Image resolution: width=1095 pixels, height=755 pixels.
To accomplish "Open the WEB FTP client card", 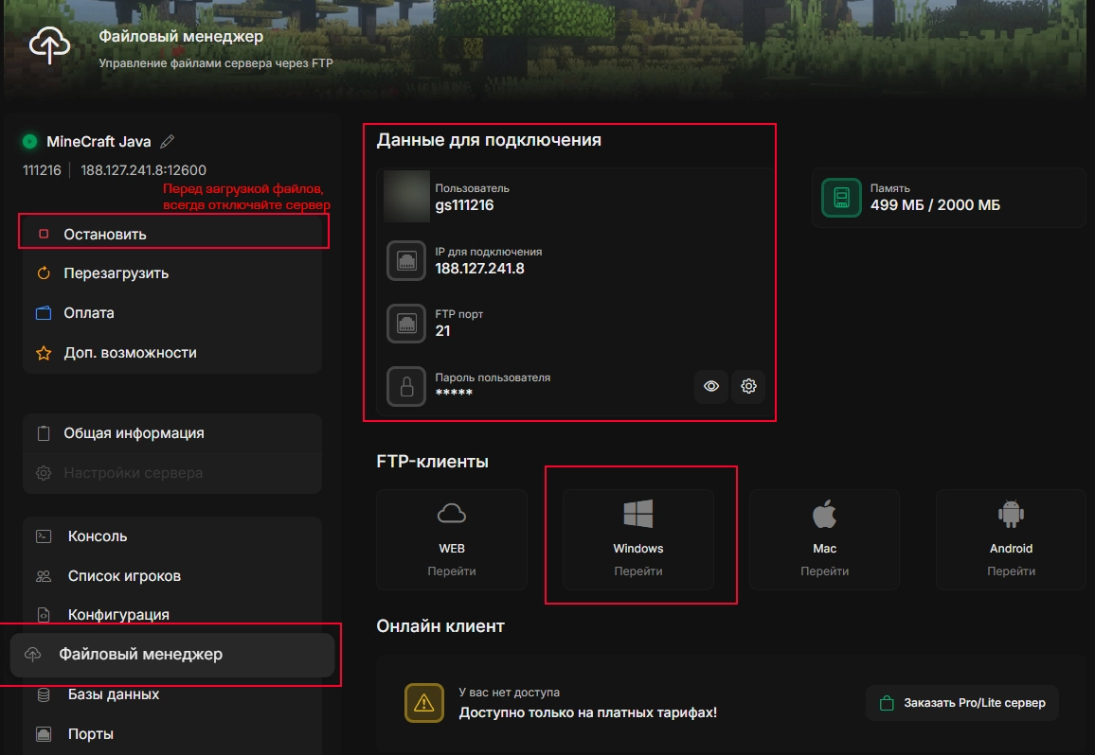I will click(451, 539).
